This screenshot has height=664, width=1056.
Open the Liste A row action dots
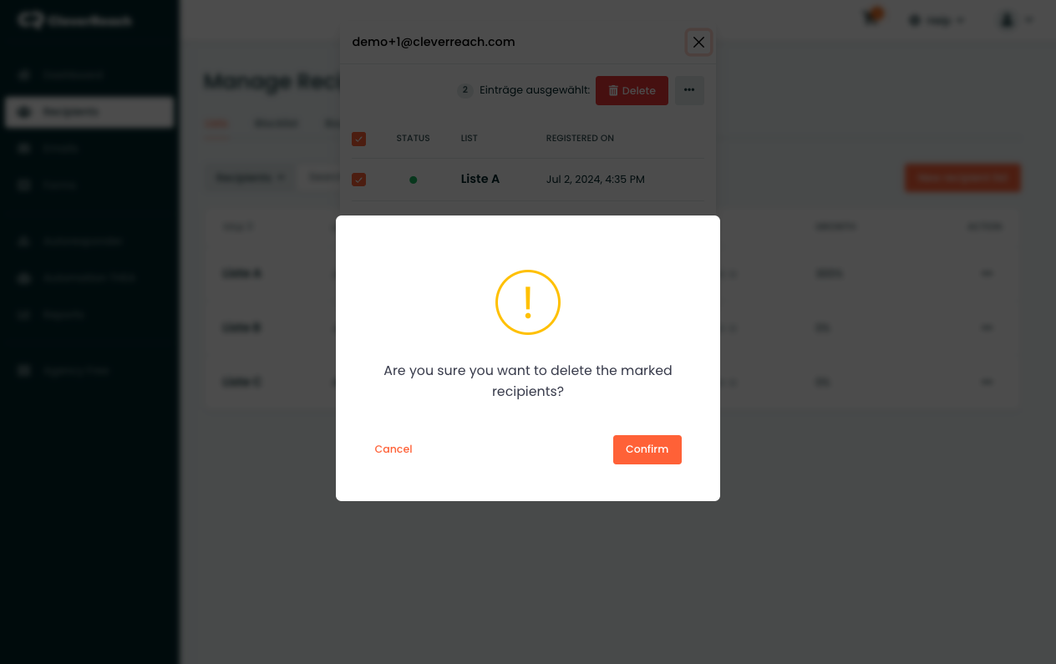987,273
